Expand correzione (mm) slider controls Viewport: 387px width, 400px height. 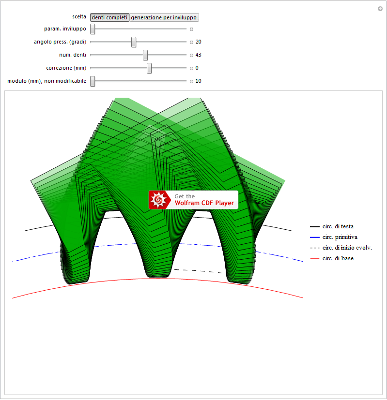click(191, 68)
